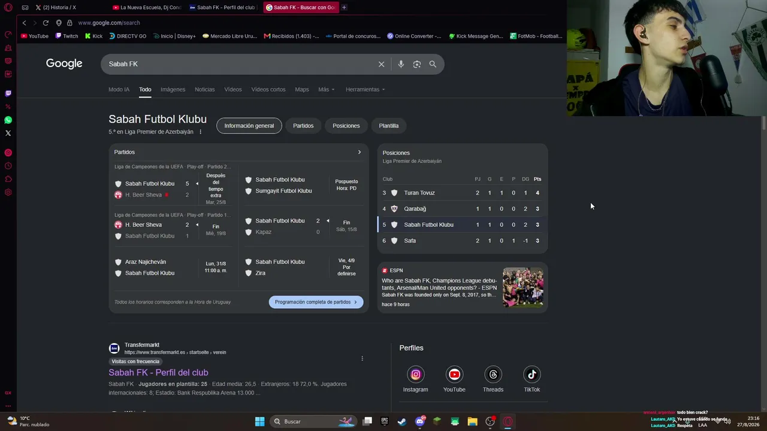
Task: Open Araz Najicheván vs Sabah match
Action: (x=174, y=268)
